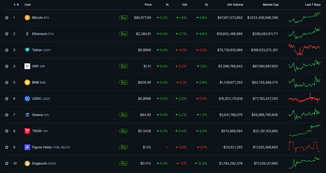Sort table by Price header

(x=148, y=5)
